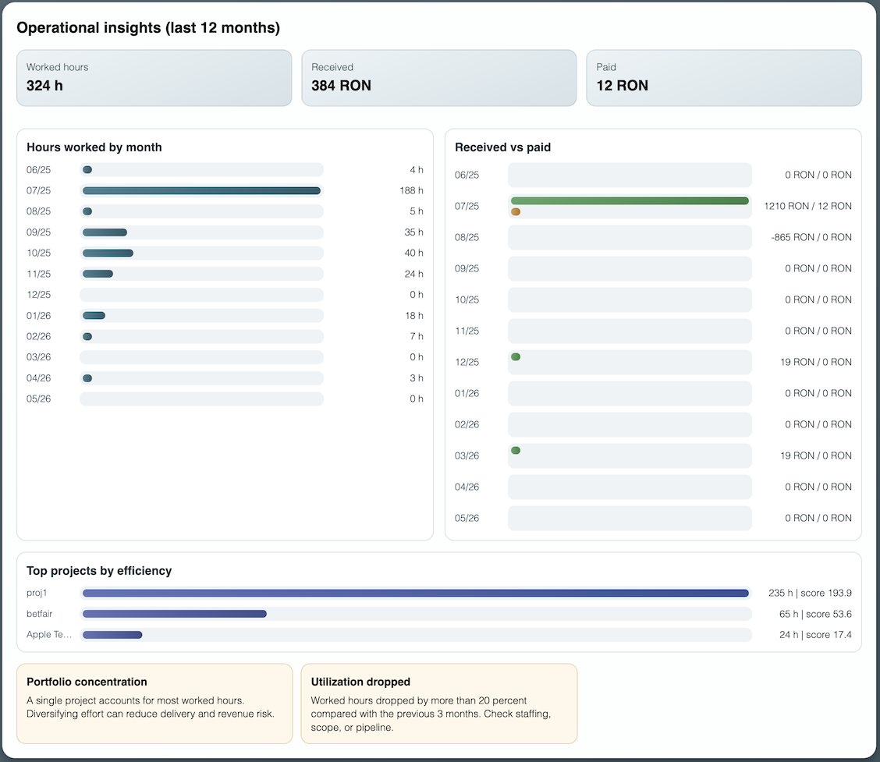Click the 02/26 label in hours chart
Image resolution: width=880 pixels, height=762 pixels.
click(x=39, y=336)
